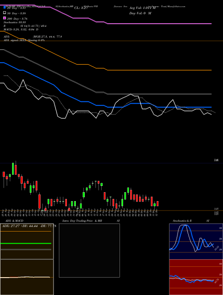Select the '50 Day - 3.38' legend text
This screenshot has width=223, height=295.
[x=17, y=13]
